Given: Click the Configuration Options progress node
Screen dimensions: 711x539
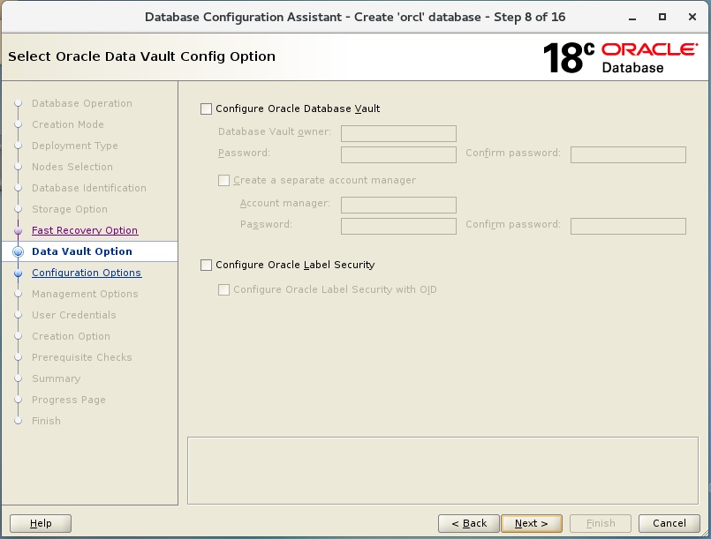Looking at the screenshot, I should point(19,273).
